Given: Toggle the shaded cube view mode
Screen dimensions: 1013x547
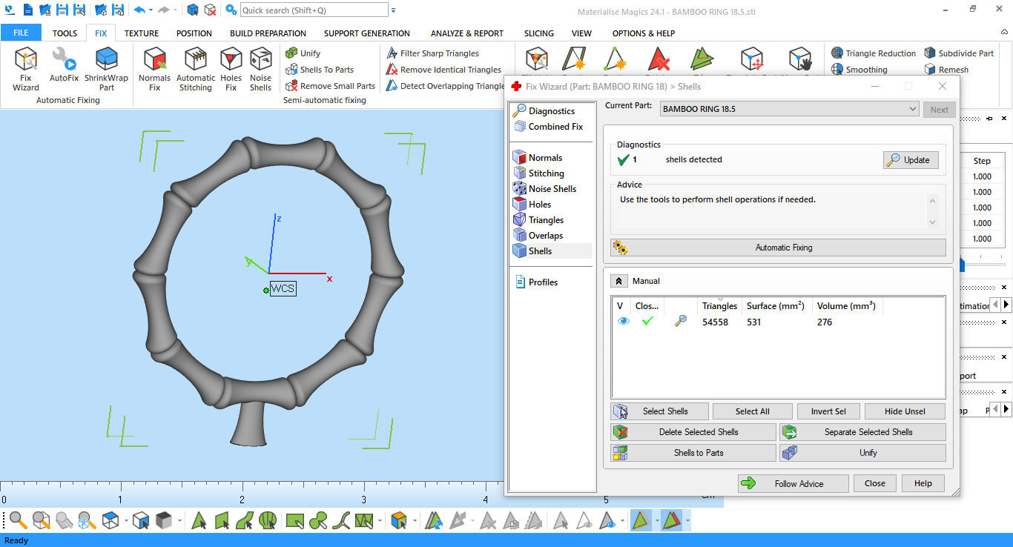Looking at the screenshot, I should point(164,520).
